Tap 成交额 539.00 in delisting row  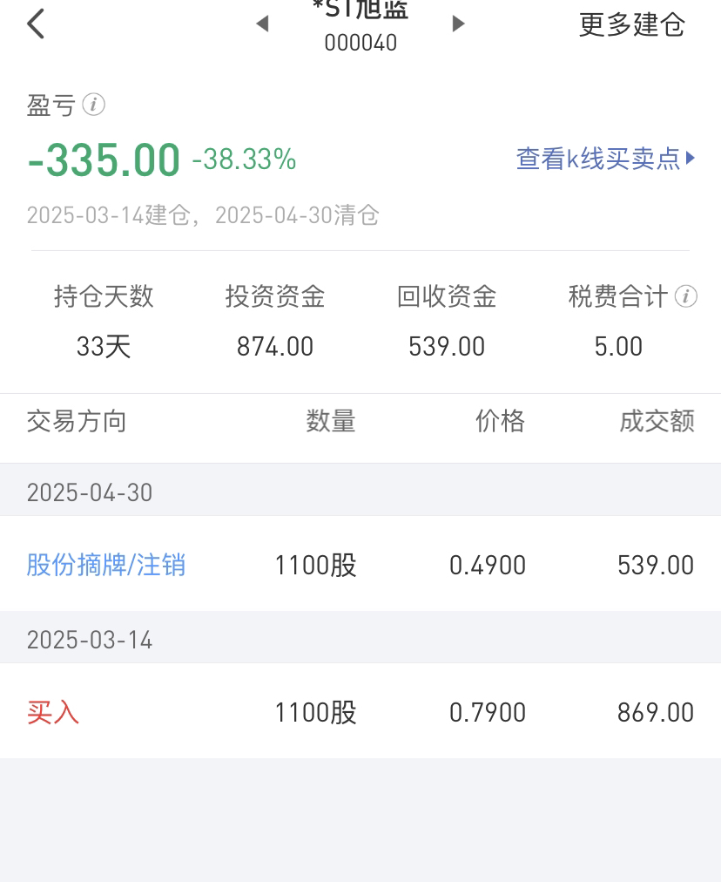[656, 566]
